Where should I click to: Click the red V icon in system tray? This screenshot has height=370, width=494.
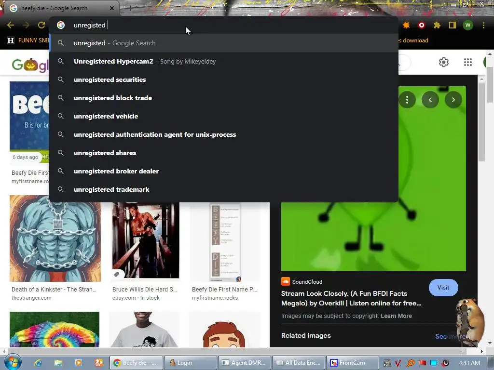(x=398, y=363)
